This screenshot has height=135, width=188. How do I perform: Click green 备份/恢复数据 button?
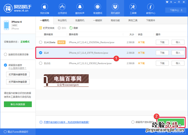(x=18, y=104)
